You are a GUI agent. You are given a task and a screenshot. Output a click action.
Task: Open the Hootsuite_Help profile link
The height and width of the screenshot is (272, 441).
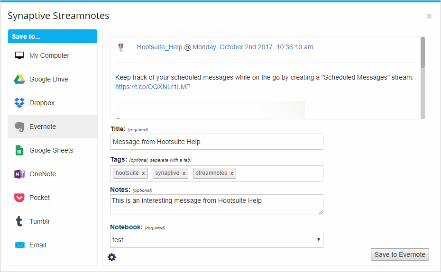[159, 47]
